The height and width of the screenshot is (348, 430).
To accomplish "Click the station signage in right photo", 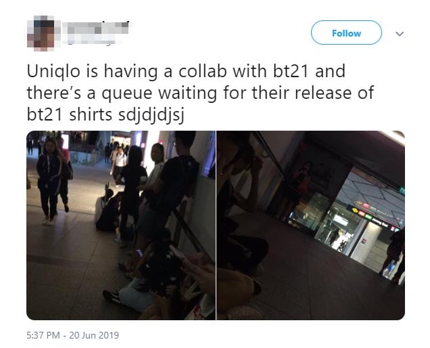I will click(376, 217).
